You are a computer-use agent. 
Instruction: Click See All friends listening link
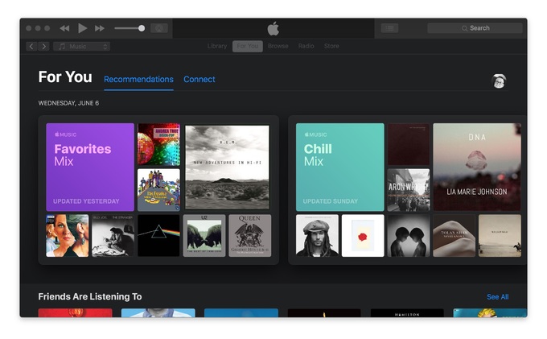point(497,297)
